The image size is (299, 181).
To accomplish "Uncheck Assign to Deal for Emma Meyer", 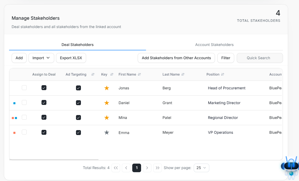I will pyautogui.click(x=44, y=132).
